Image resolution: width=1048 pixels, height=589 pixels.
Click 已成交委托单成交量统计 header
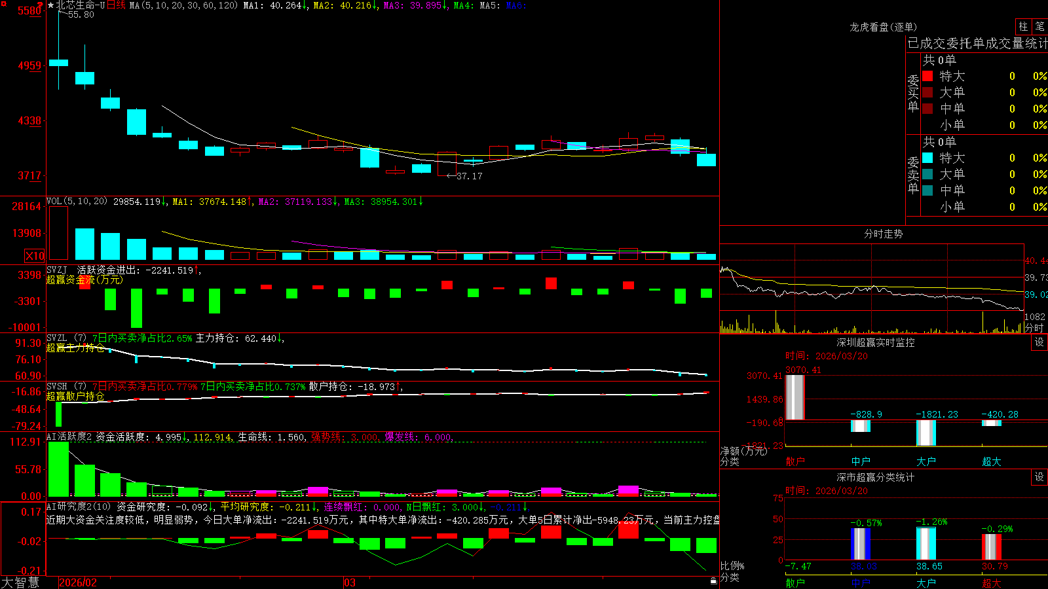click(977, 43)
